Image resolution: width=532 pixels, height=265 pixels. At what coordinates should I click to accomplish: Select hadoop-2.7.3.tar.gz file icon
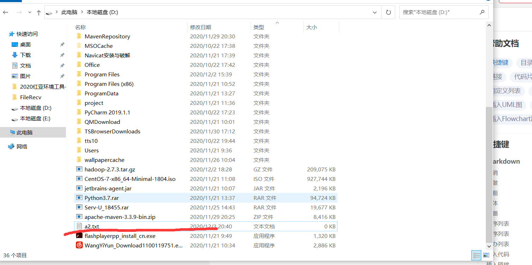[x=79, y=169]
